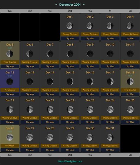The height and width of the screenshot is (165, 140).
Task: Open Sky Map for Dec 20
Action: coord(30,122)
